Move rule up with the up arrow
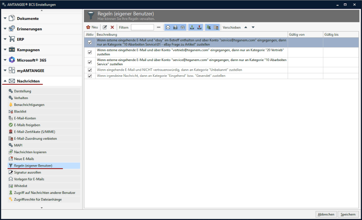This screenshot has width=362, height=220. click(x=246, y=27)
